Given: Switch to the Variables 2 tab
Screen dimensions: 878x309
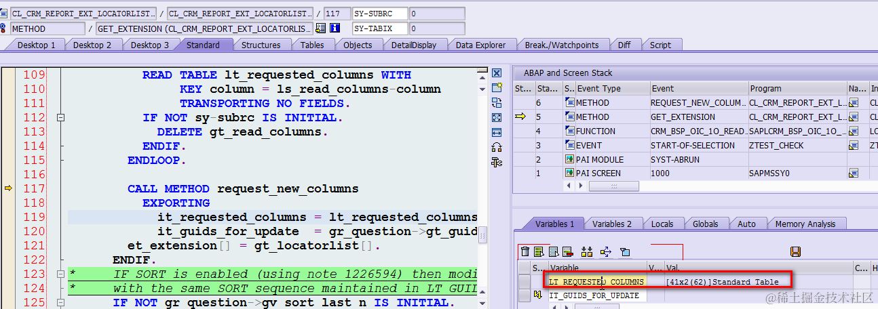Looking at the screenshot, I should click(x=611, y=224).
